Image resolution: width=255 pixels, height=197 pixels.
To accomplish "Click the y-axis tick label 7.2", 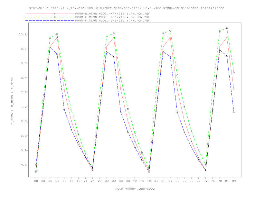I will tap(23, 107).
